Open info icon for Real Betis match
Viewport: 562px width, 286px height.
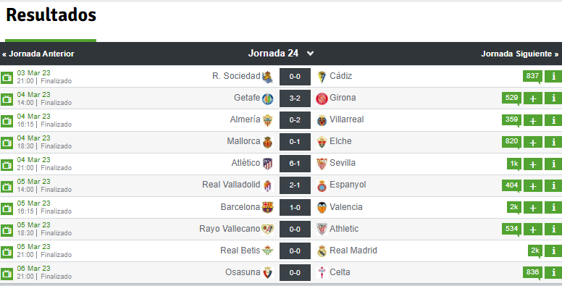[x=553, y=251]
